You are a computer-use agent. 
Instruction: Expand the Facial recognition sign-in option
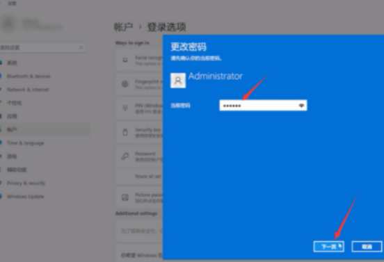[x=139, y=60]
